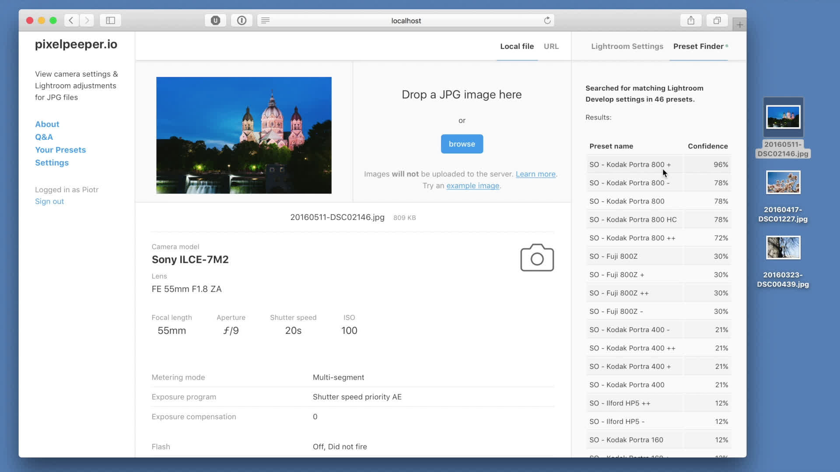The height and width of the screenshot is (472, 840).
Task: Try the example image link
Action: coord(472,186)
